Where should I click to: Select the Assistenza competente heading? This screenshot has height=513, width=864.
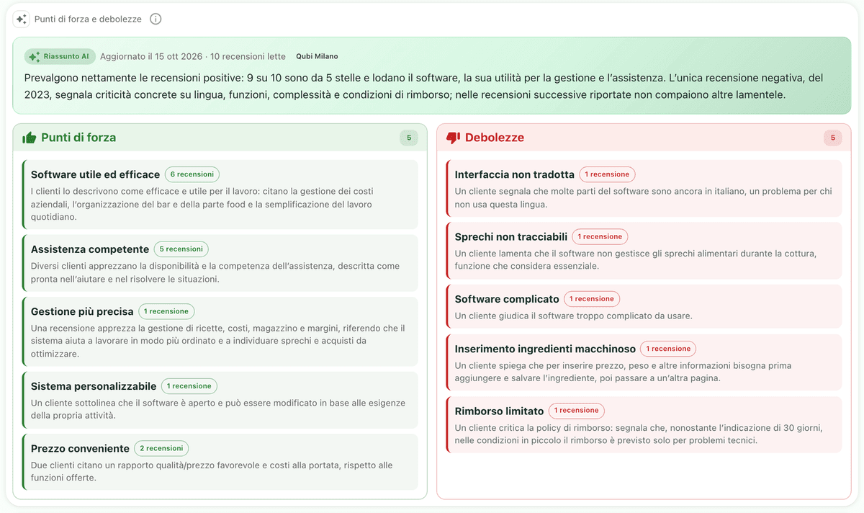pos(90,249)
